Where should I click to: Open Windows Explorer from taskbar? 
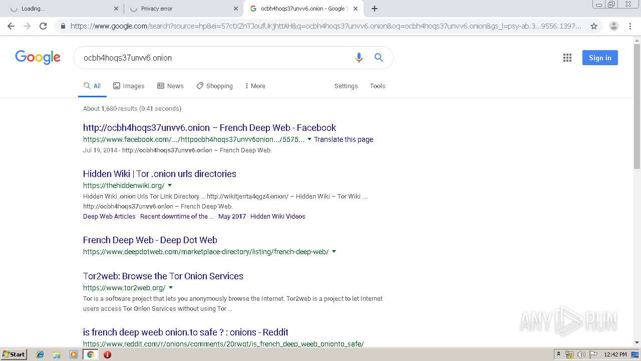[x=57, y=354]
